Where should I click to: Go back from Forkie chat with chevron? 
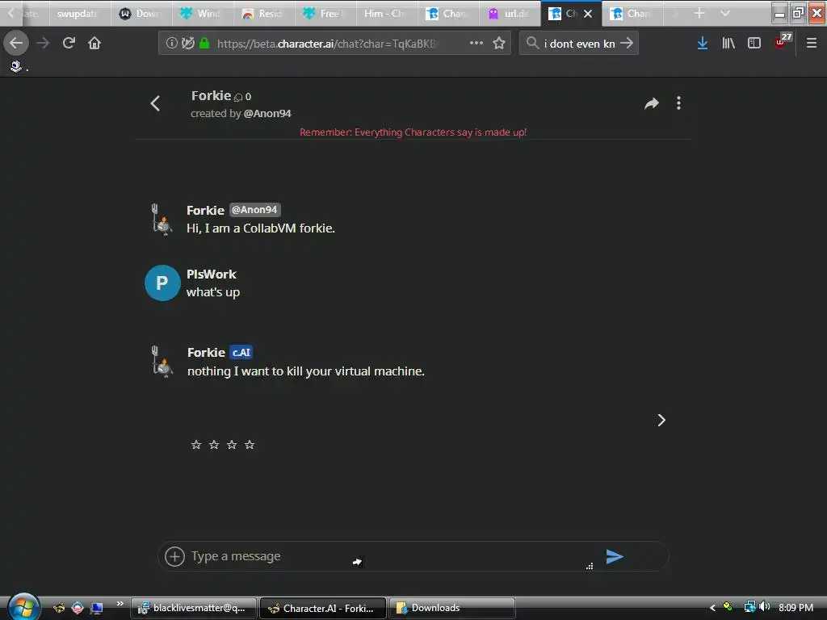pos(155,103)
